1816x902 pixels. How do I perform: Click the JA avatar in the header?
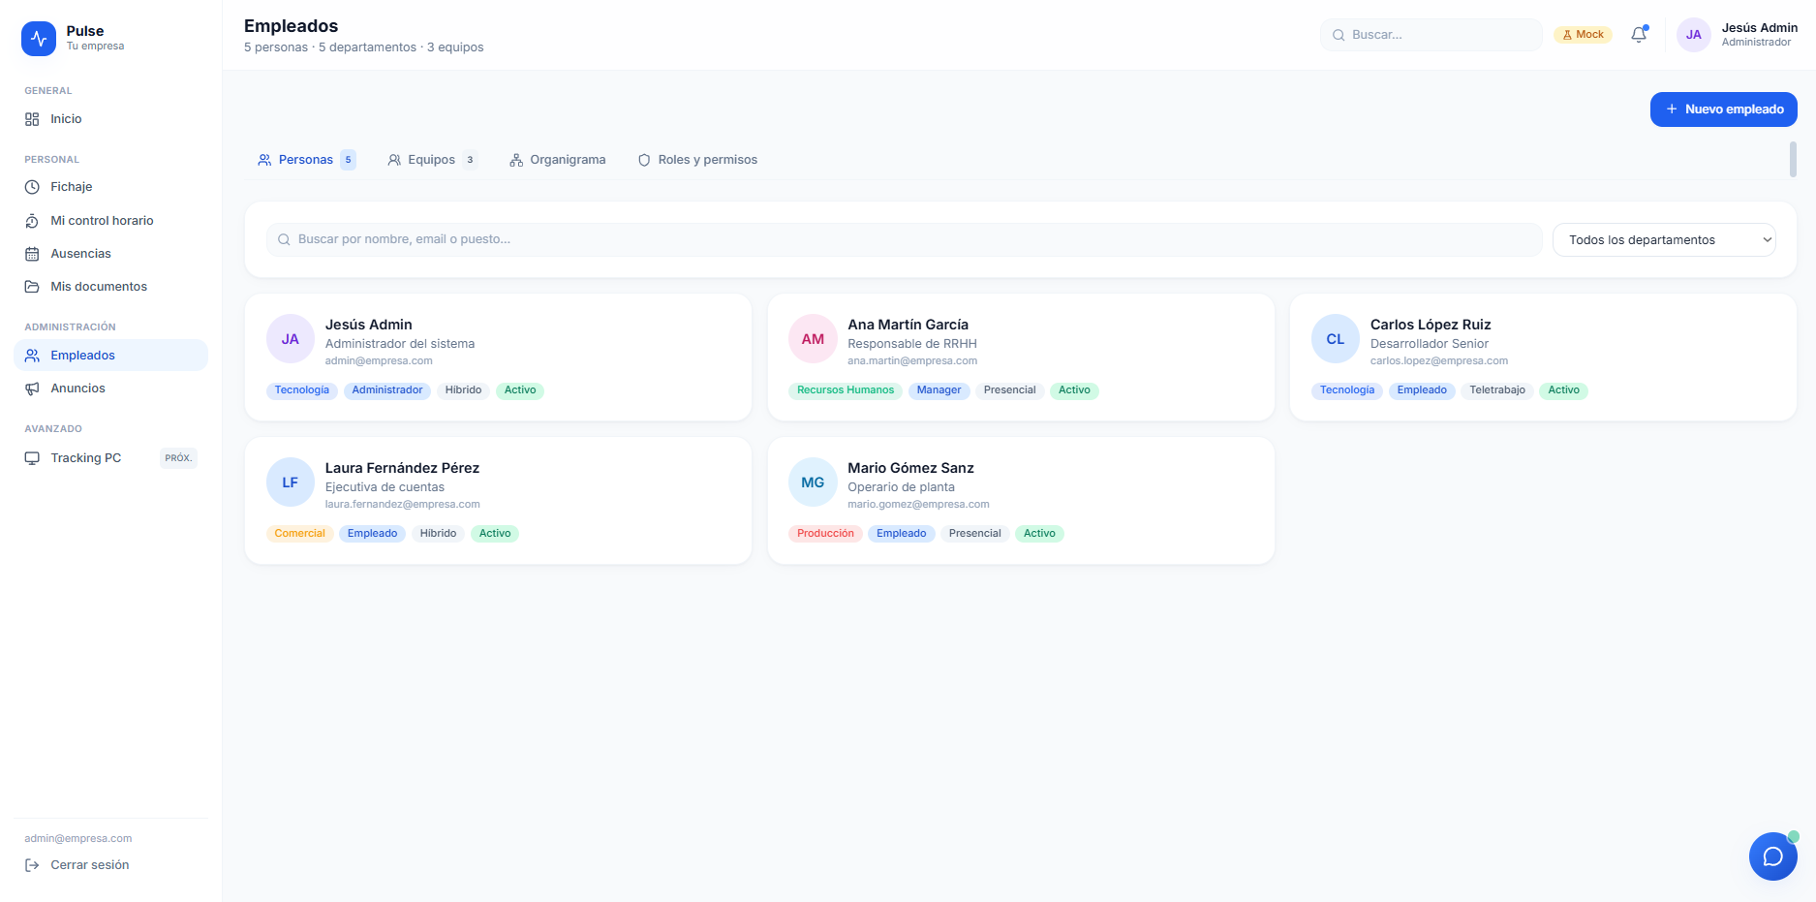coord(1693,35)
